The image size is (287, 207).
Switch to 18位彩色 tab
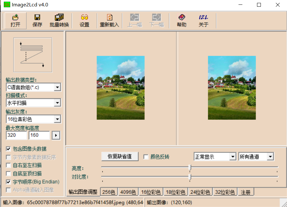point(175,192)
